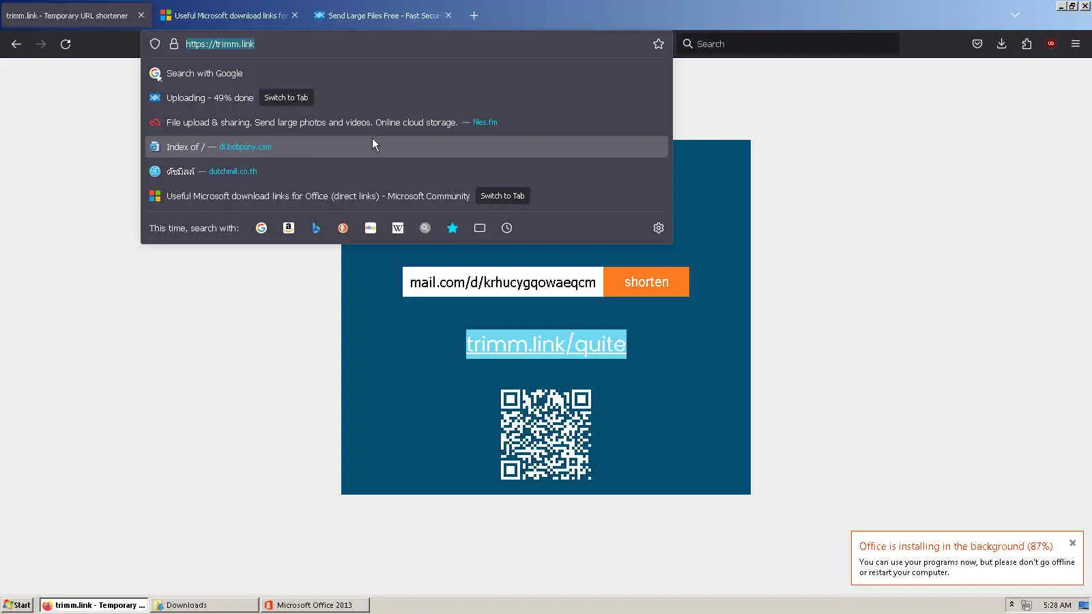Click the long URL input field

point(503,282)
